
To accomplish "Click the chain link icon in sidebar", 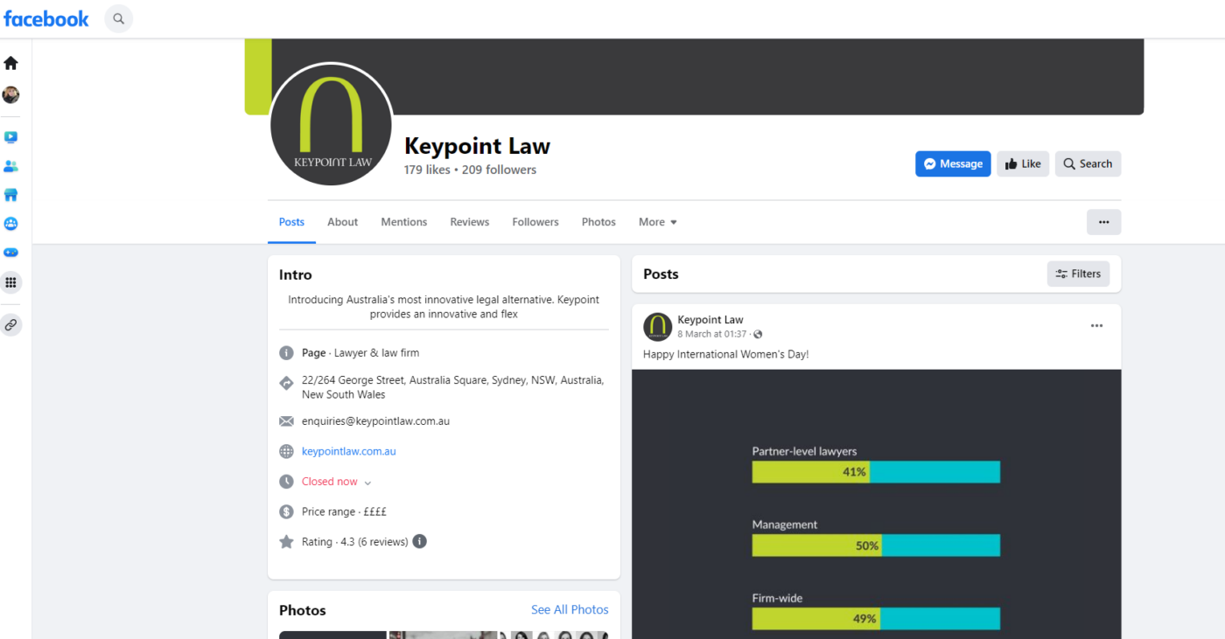I will tap(10, 325).
